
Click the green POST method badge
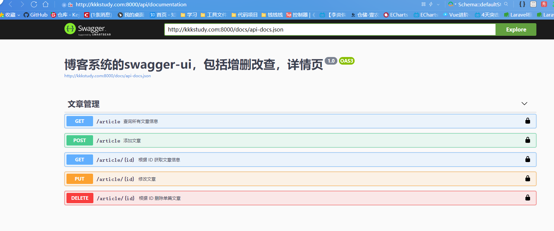pos(80,141)
